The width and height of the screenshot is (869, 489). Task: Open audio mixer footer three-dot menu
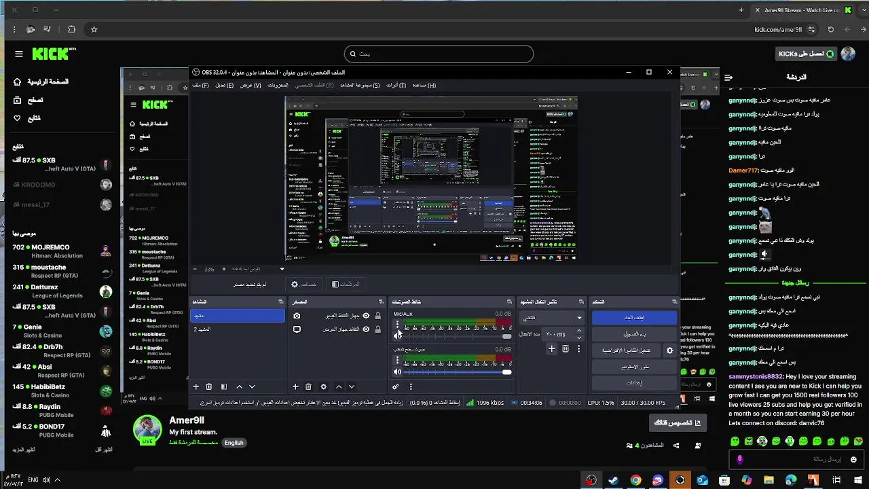(x=411, y=386)
